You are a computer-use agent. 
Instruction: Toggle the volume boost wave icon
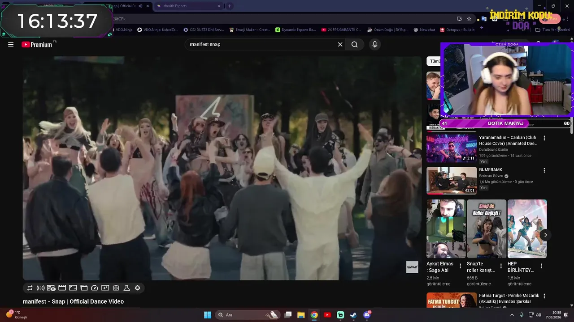40,288
